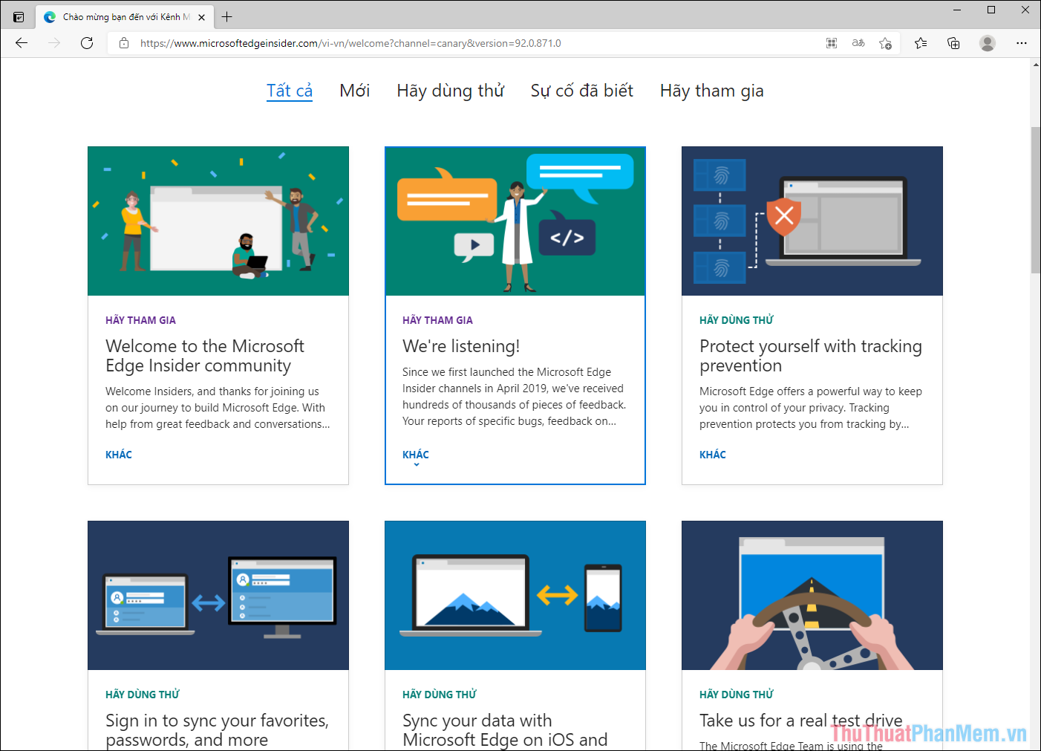The width and height of the screenshot is (1041, 751).
Task: Open Welcome to the Microsoft Edge Insider community heading
Action: point(205,356)
